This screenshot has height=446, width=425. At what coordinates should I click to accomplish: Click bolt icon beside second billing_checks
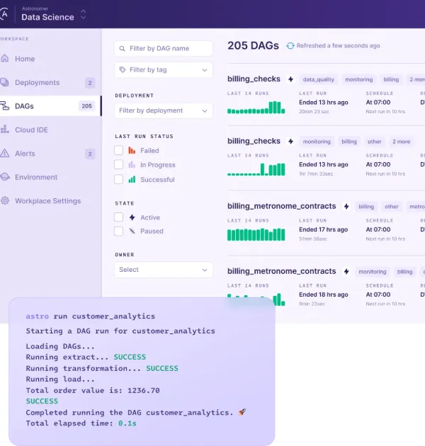pos(290,142)
